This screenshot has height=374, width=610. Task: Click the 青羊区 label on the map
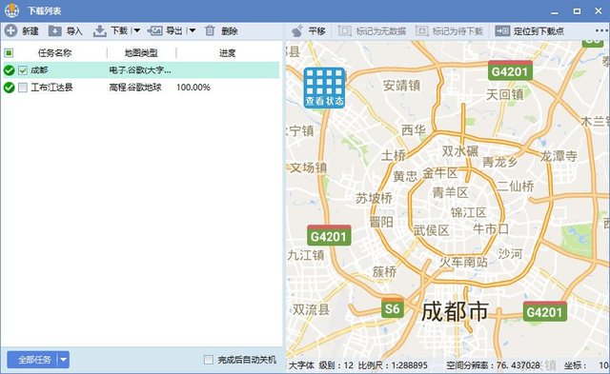tap(450, 192)
